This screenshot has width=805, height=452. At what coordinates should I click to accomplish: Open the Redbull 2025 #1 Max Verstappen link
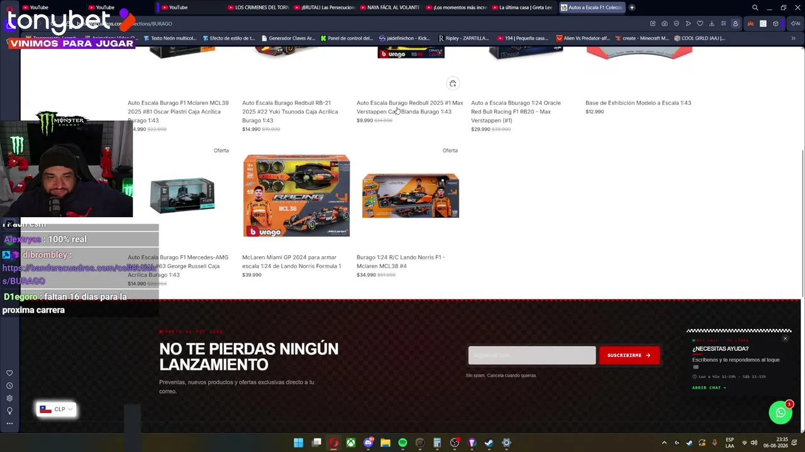tap(410, 107)
